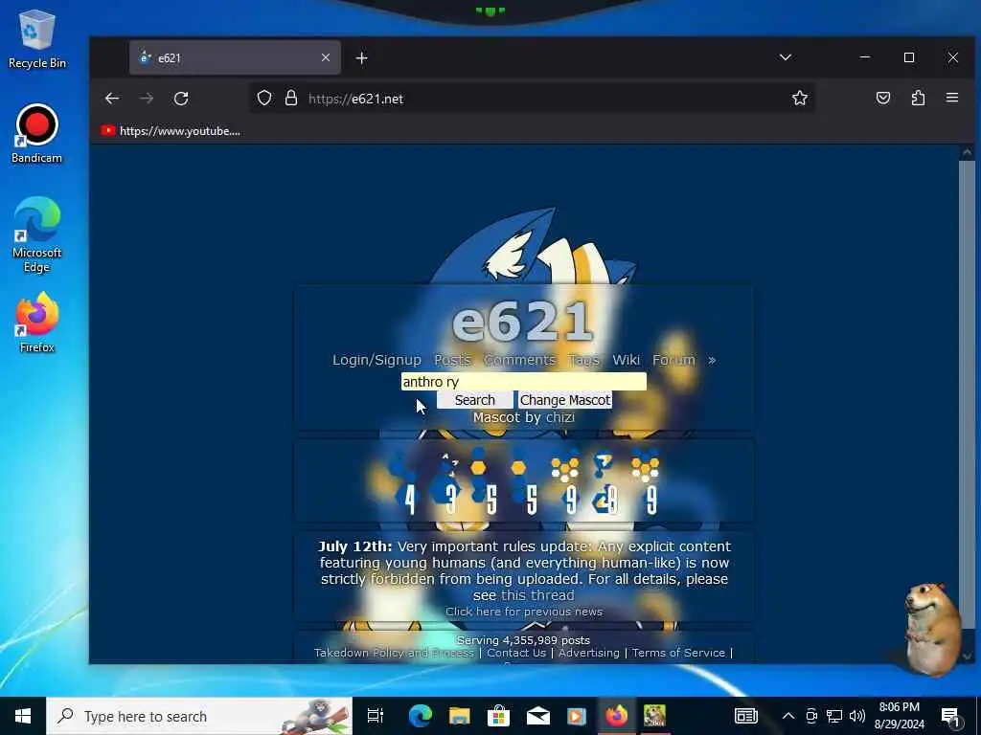This screenshot has width=981, height=735.
Task: Click the search field containing 'anthro ry'
Action: [x=524, y=381]
